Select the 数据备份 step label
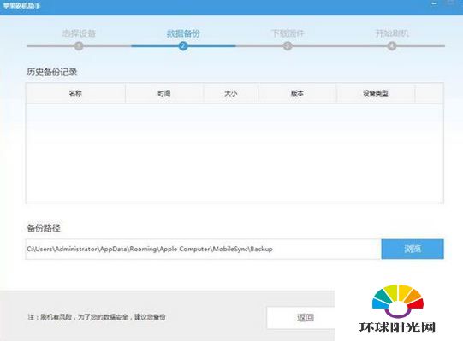The height and width of the screenshot is (341, 463). click(x=183, y=33)
